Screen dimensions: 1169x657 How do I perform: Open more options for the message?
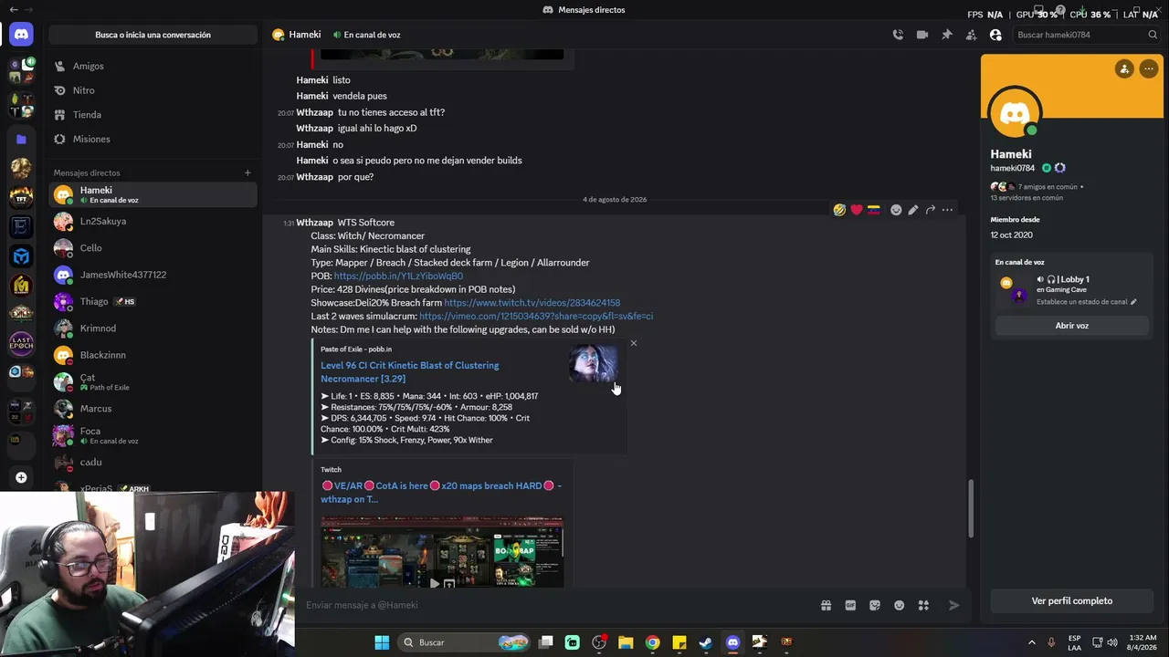click(947, 210)
